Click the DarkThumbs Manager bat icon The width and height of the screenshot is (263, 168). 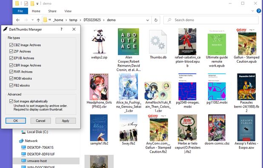point(6,29)
